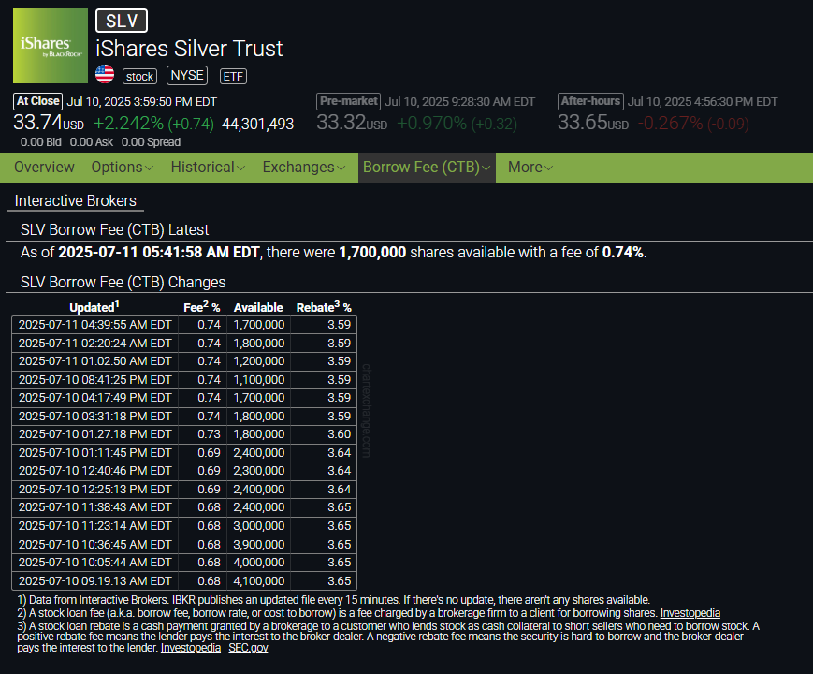Click the '2025-07-10 08:41:25 PM EDT' timestamp
The image size is (813, 674).
click(x=94, y=380)
